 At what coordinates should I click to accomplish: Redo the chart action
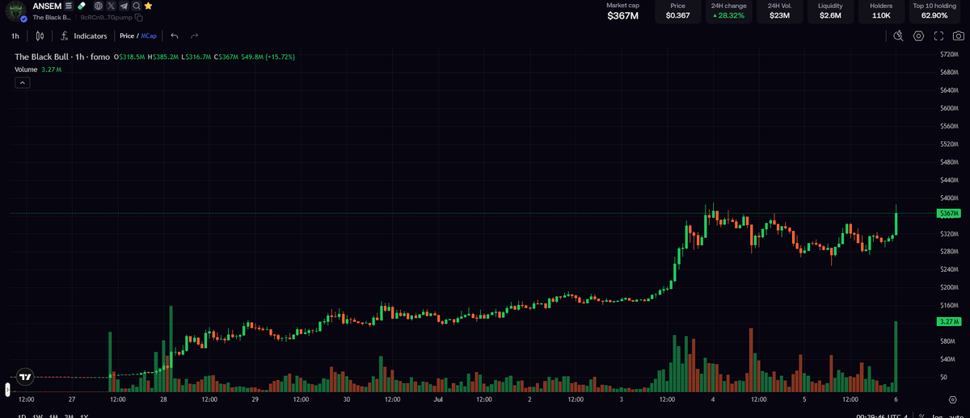194,36
